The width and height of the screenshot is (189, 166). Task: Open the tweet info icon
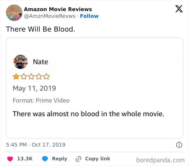[179, 145]
